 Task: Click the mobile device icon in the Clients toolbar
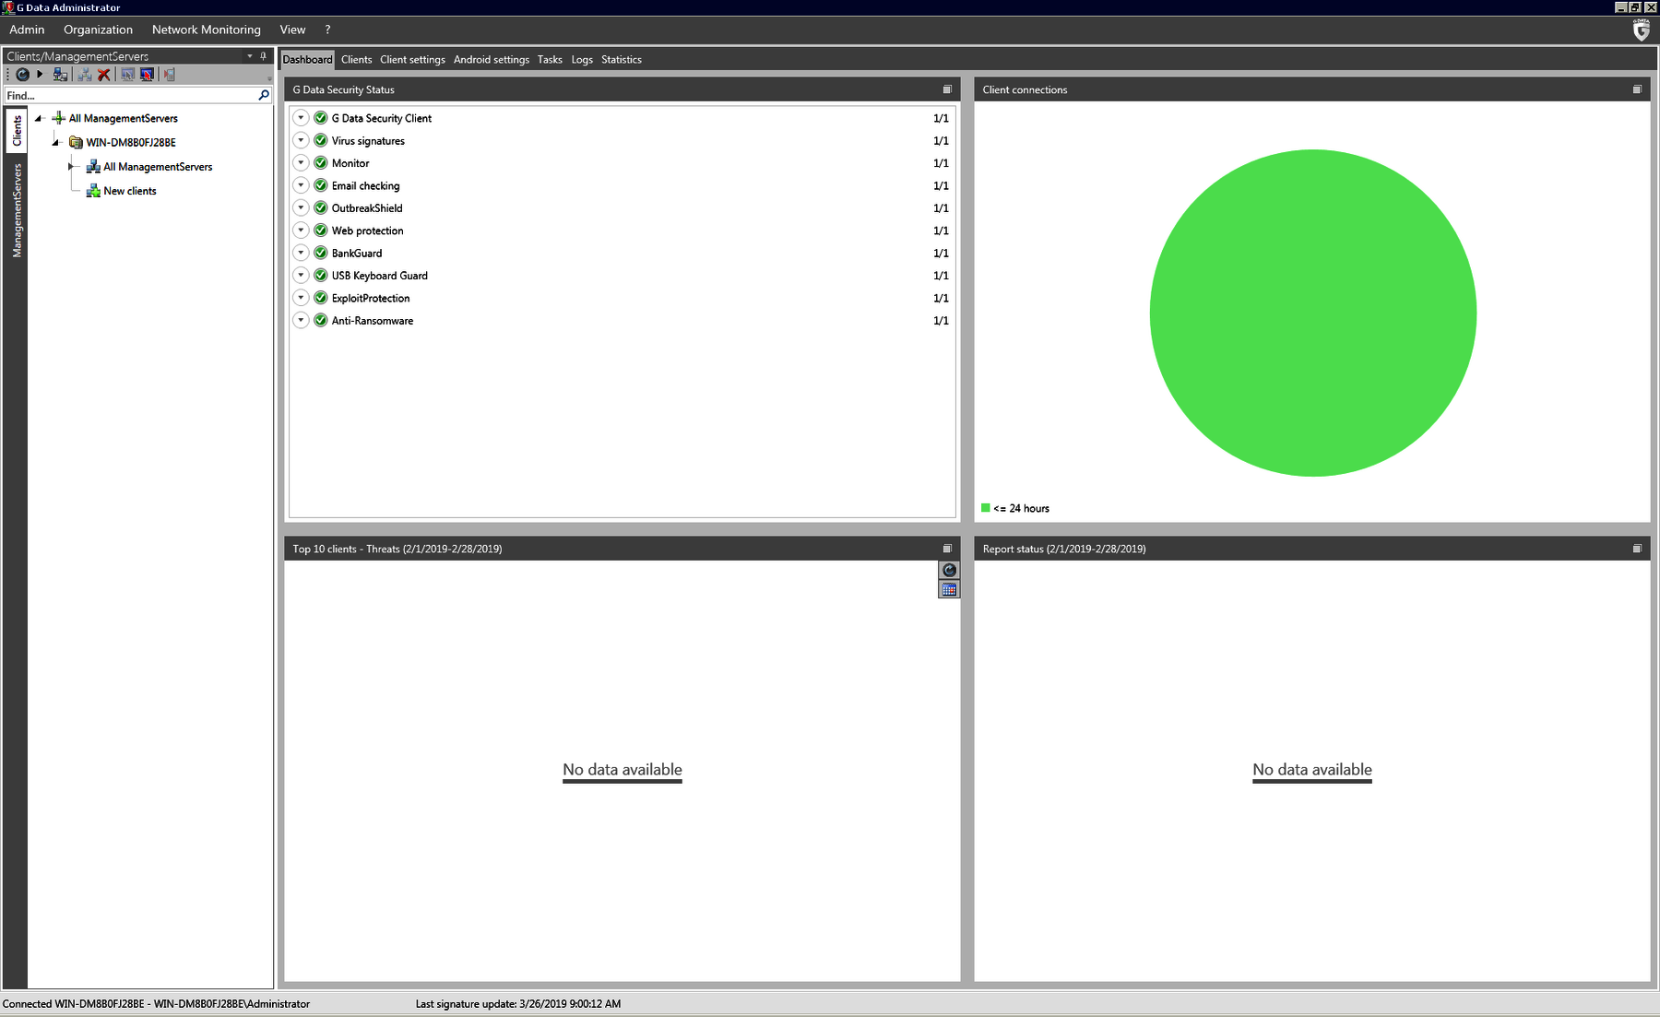[x=169, y=75]
